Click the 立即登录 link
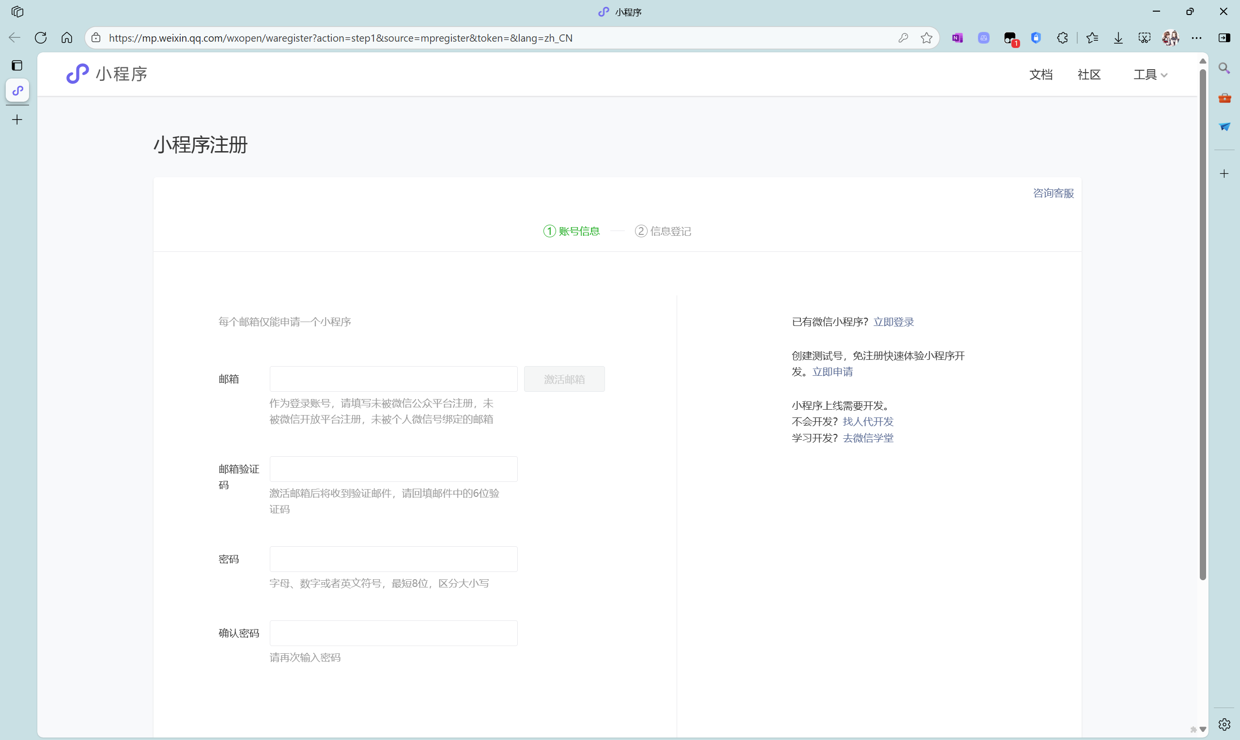Screen dimensions: 1240x740 coord(894,322)
